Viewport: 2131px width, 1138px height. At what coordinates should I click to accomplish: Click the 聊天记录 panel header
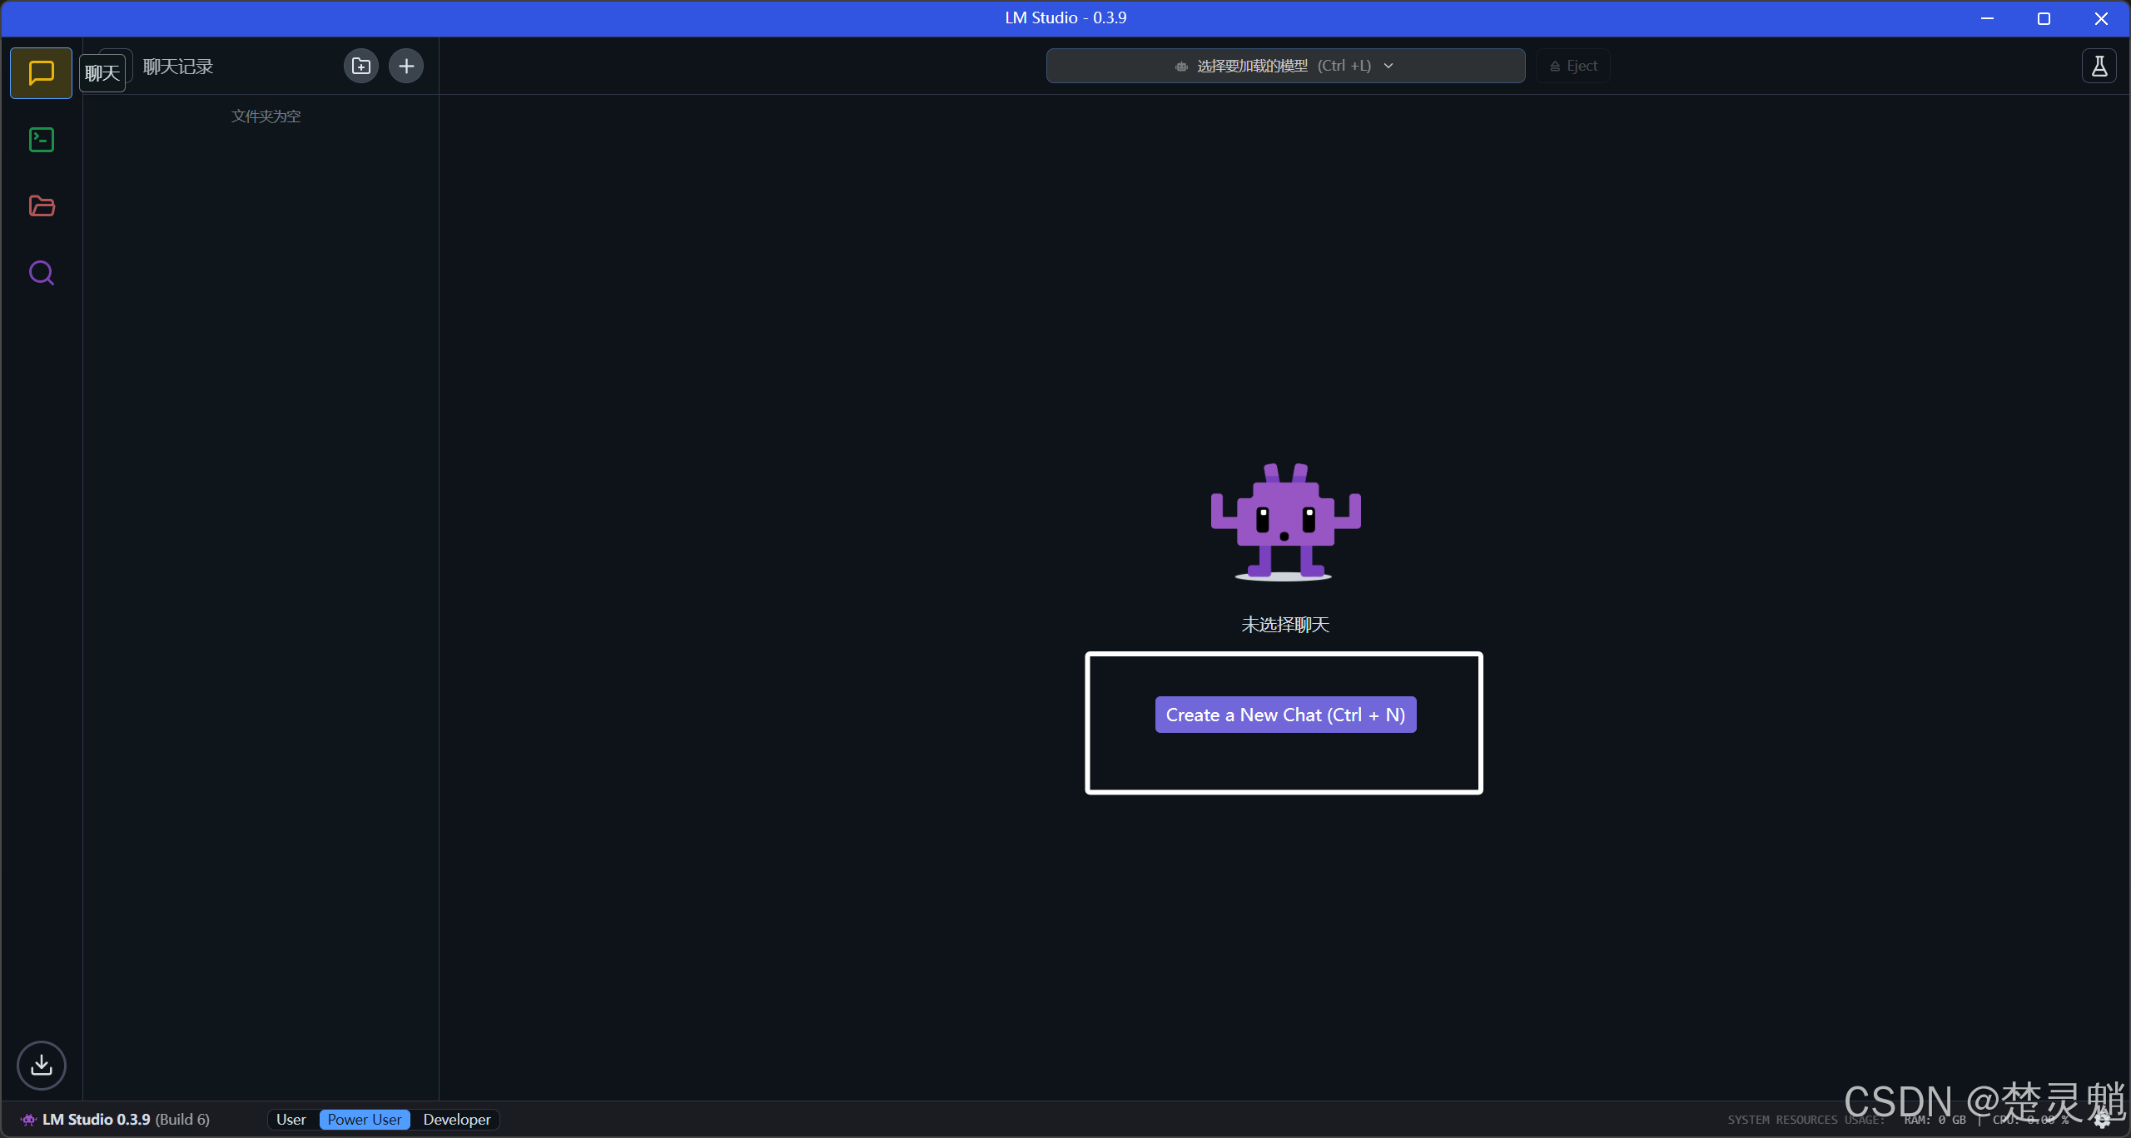[177, 67]
